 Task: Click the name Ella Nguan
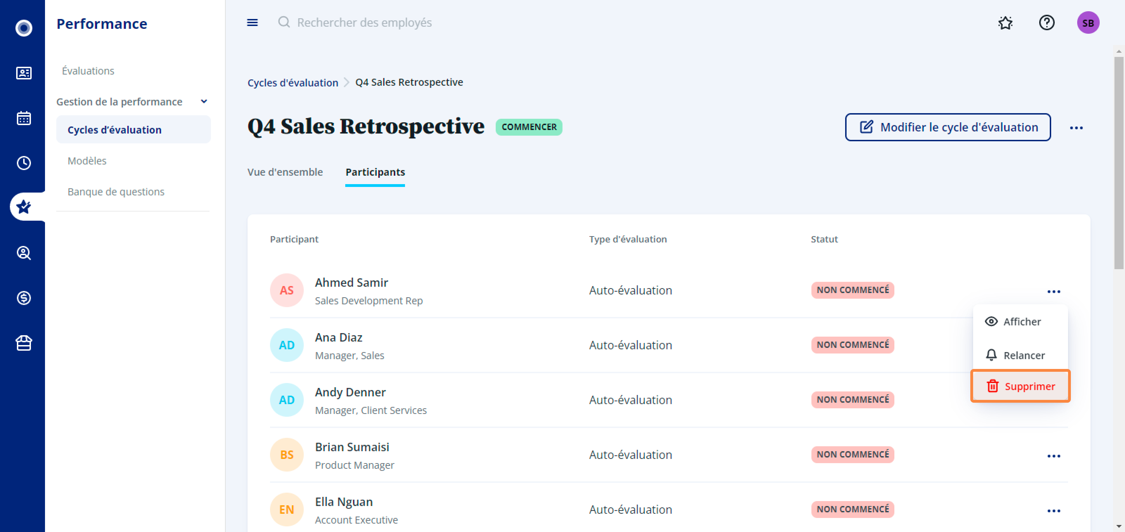344,502
